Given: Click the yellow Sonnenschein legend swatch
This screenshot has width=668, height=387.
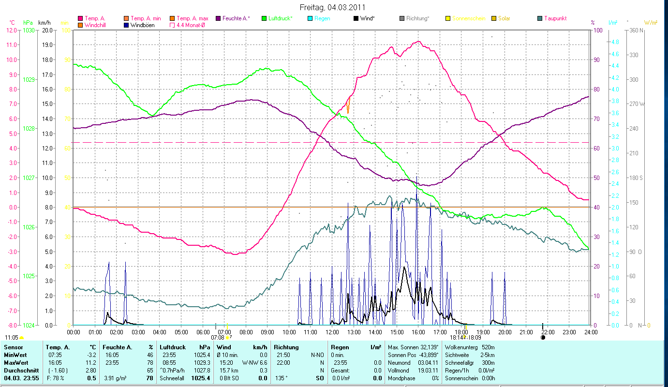Looking at the screenshot, I should [448, 18].
